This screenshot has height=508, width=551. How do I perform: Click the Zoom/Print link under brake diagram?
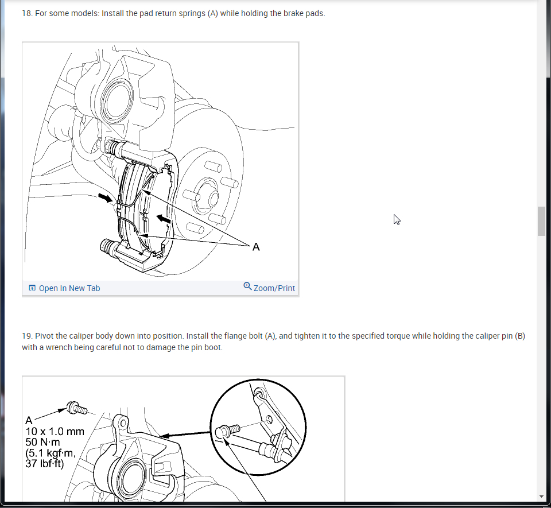274,288
